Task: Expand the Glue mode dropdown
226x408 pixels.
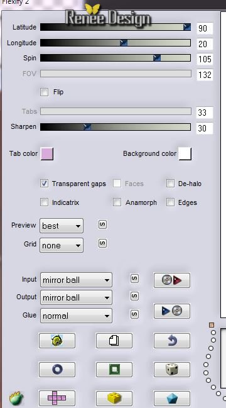Action: click(x=76, y=316)
